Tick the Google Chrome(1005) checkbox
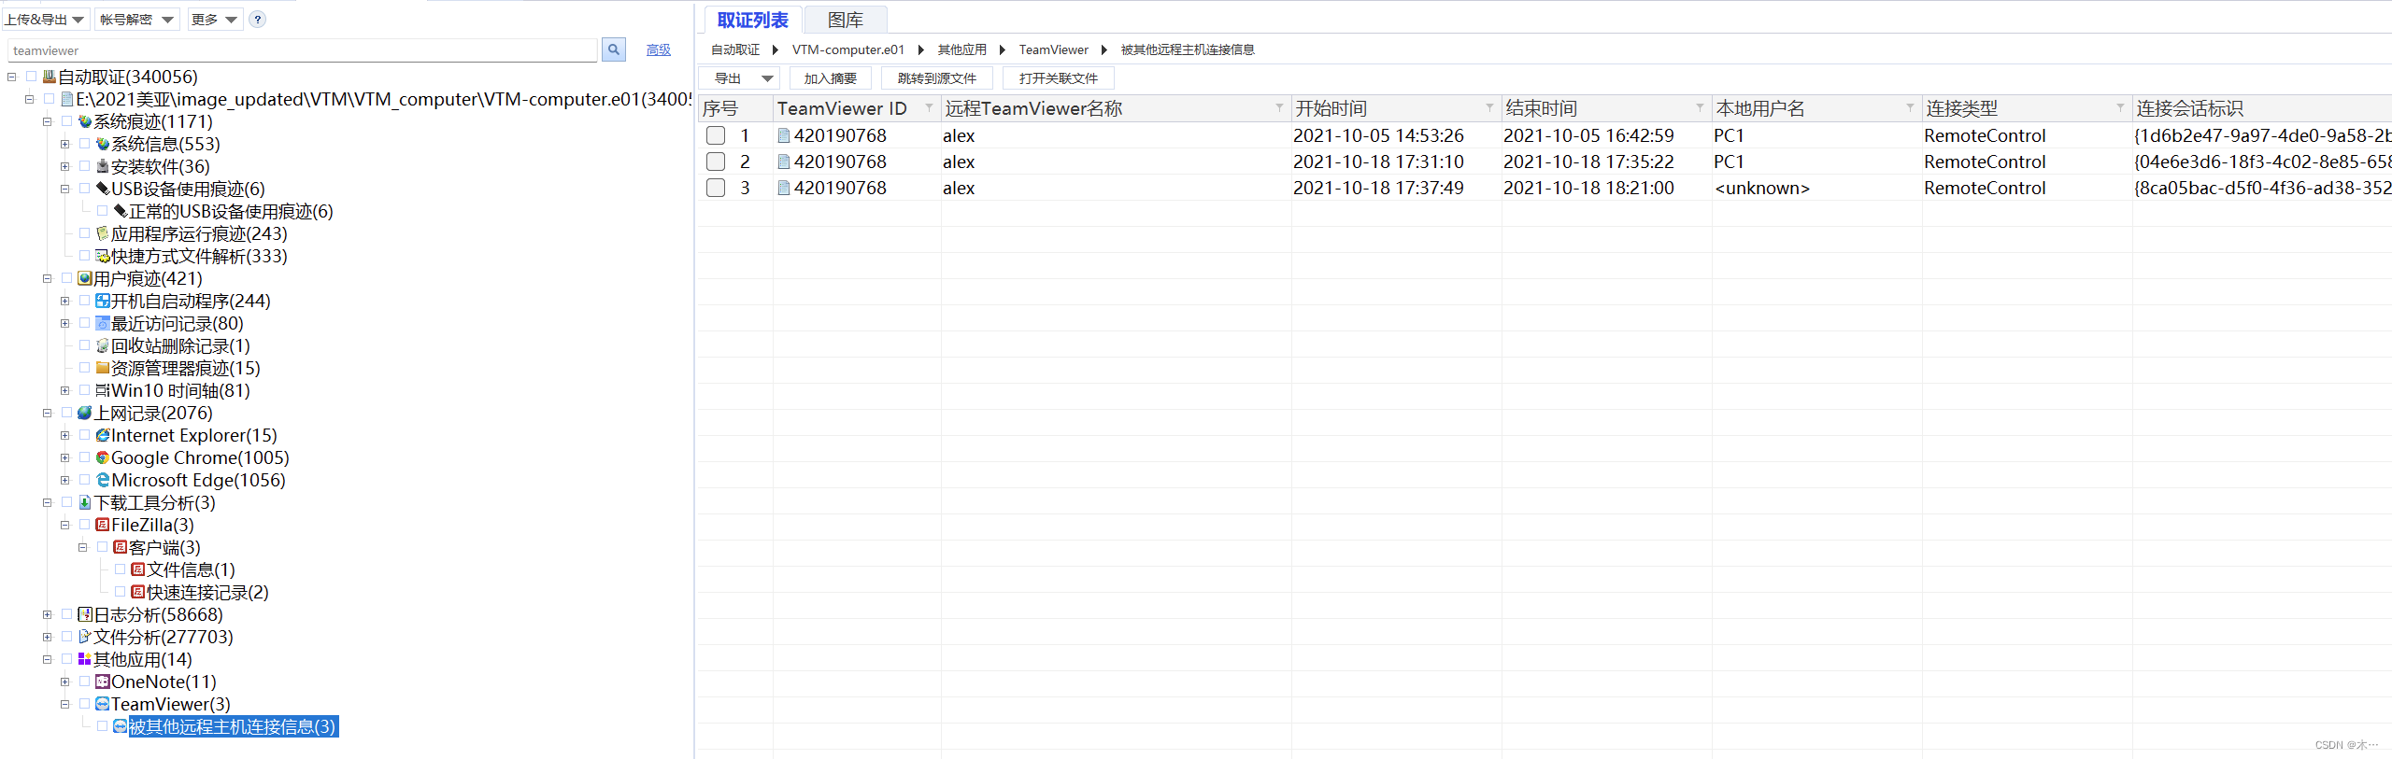The height and width of the screenshot is (759, 2392). [x=84, y=457]
